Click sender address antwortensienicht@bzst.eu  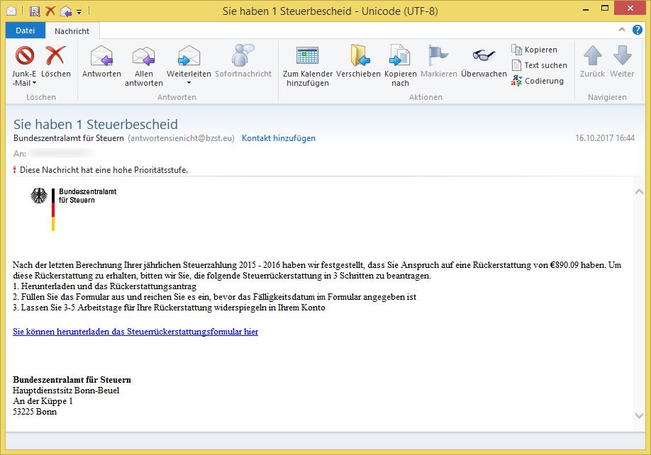pos(181,138)
